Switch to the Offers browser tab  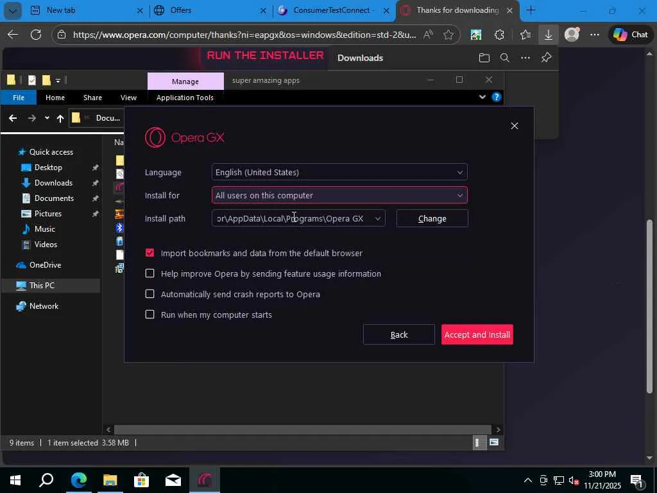(x=210, y=10)
